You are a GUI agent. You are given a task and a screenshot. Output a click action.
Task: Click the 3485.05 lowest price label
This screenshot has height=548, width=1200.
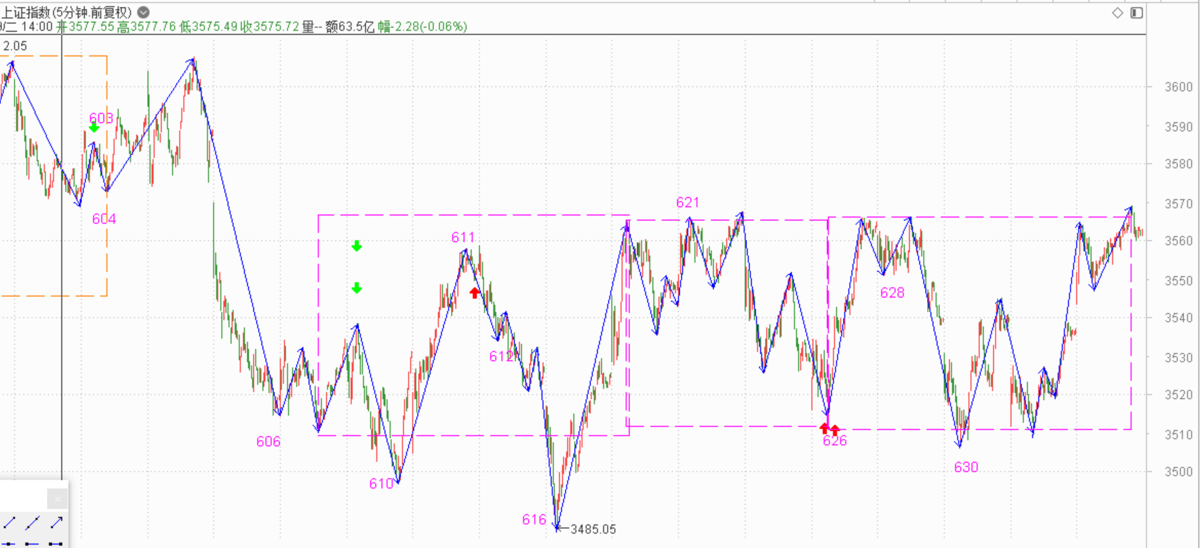click(x=592, y=530)
